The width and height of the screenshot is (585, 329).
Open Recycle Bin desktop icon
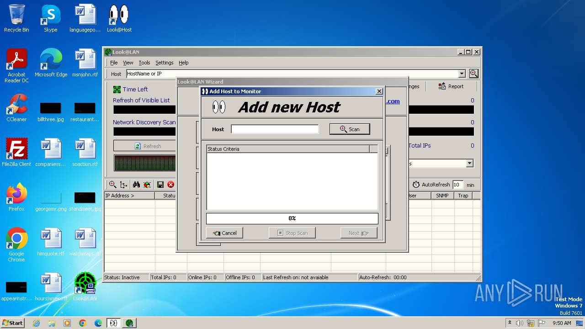[x=16, y=18]
